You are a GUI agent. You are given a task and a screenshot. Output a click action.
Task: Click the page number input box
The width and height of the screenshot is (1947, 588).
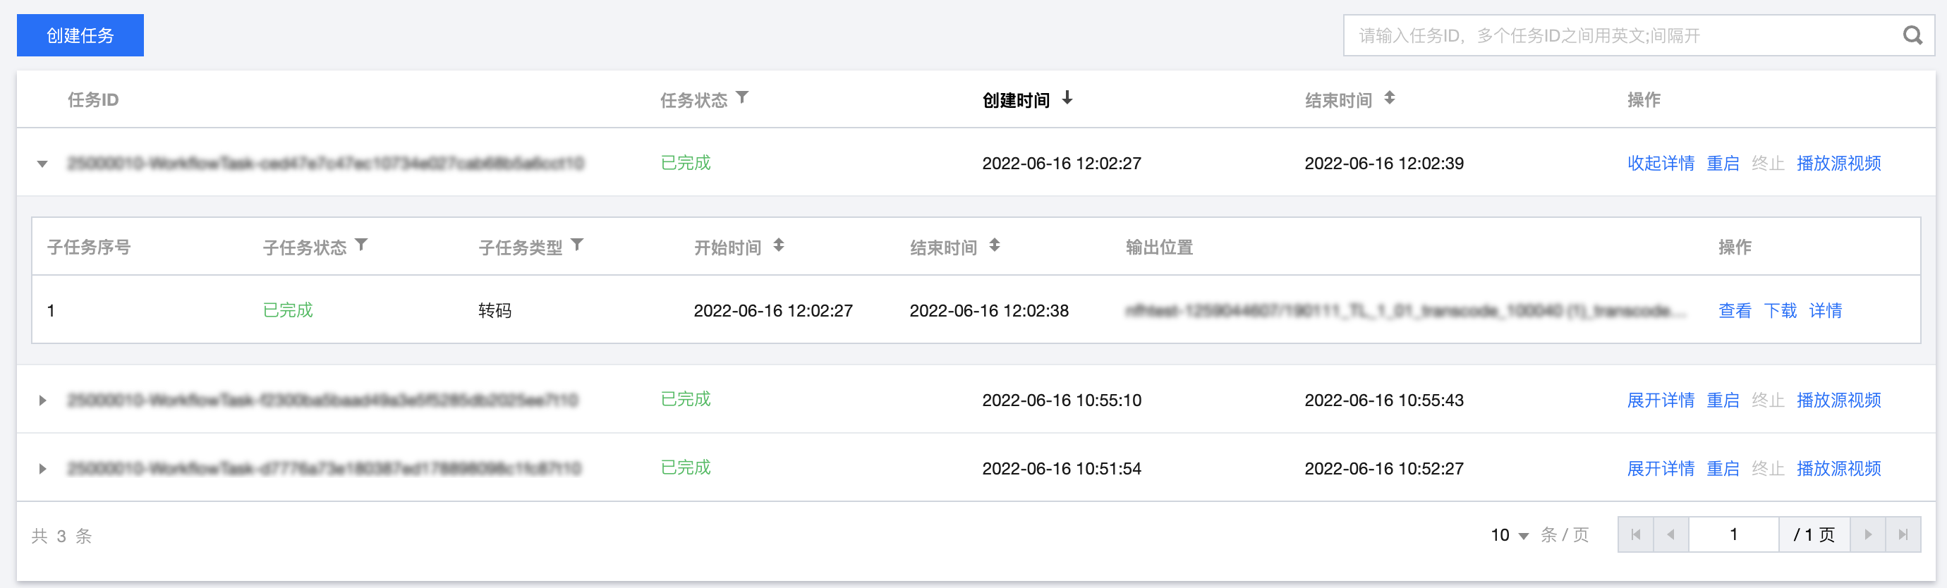pyautogui.click(x=1733, y=535)
